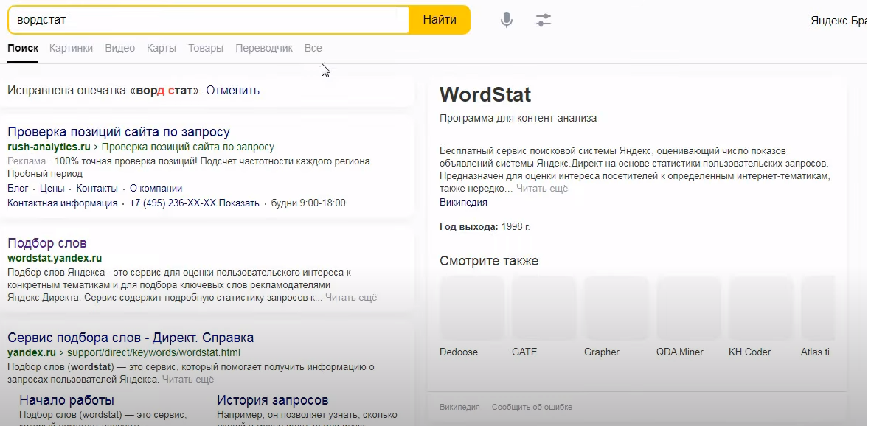Open the Начало работы sitelink
871x426 pixels.
(x=66, y=400)
